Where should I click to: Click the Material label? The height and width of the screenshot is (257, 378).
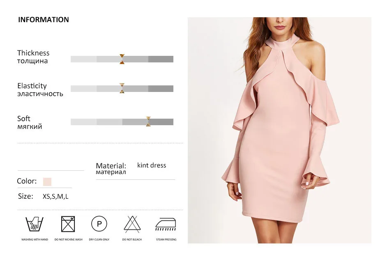[x=111, y=169]
